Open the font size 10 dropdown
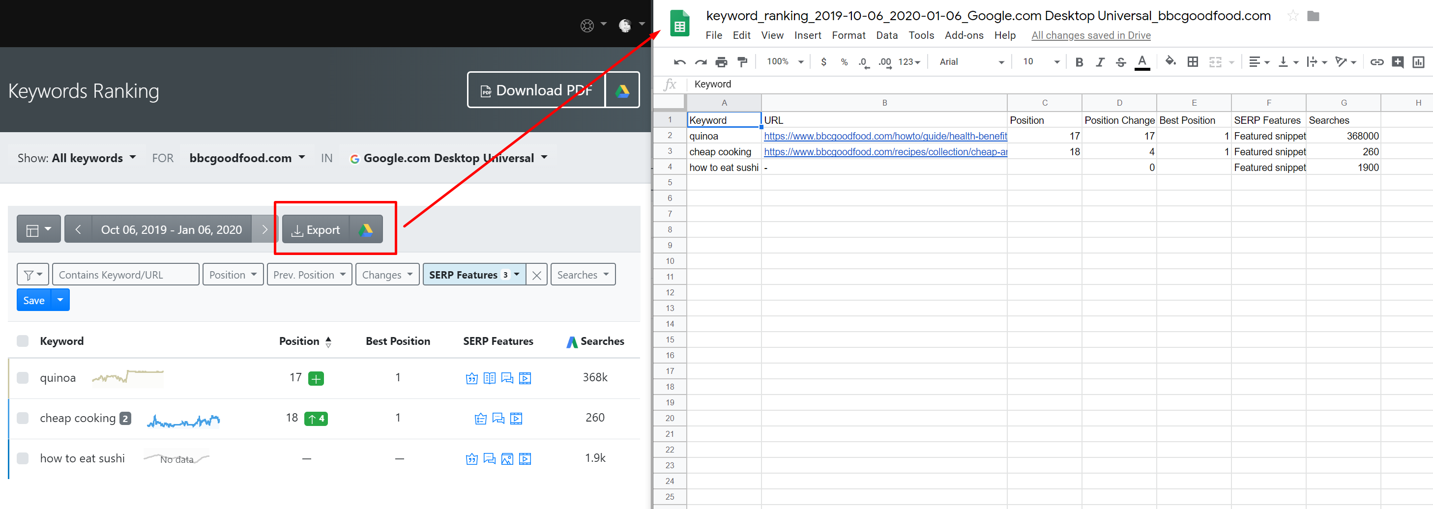Screen dimensions: 1433x509 point(1040,62)
